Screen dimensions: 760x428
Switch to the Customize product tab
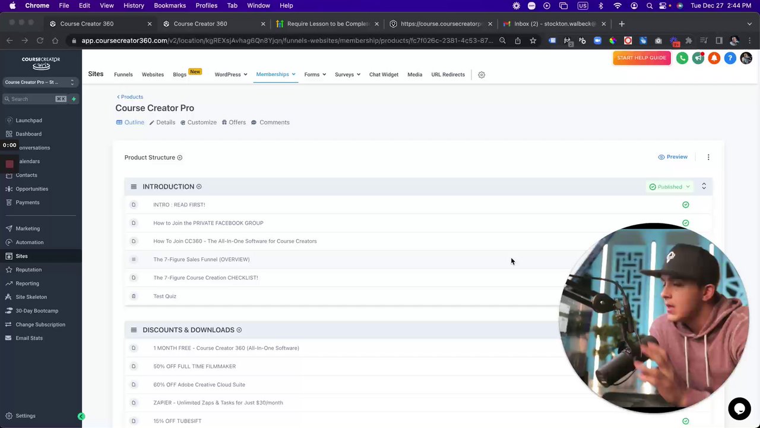(x=198, y=122)
